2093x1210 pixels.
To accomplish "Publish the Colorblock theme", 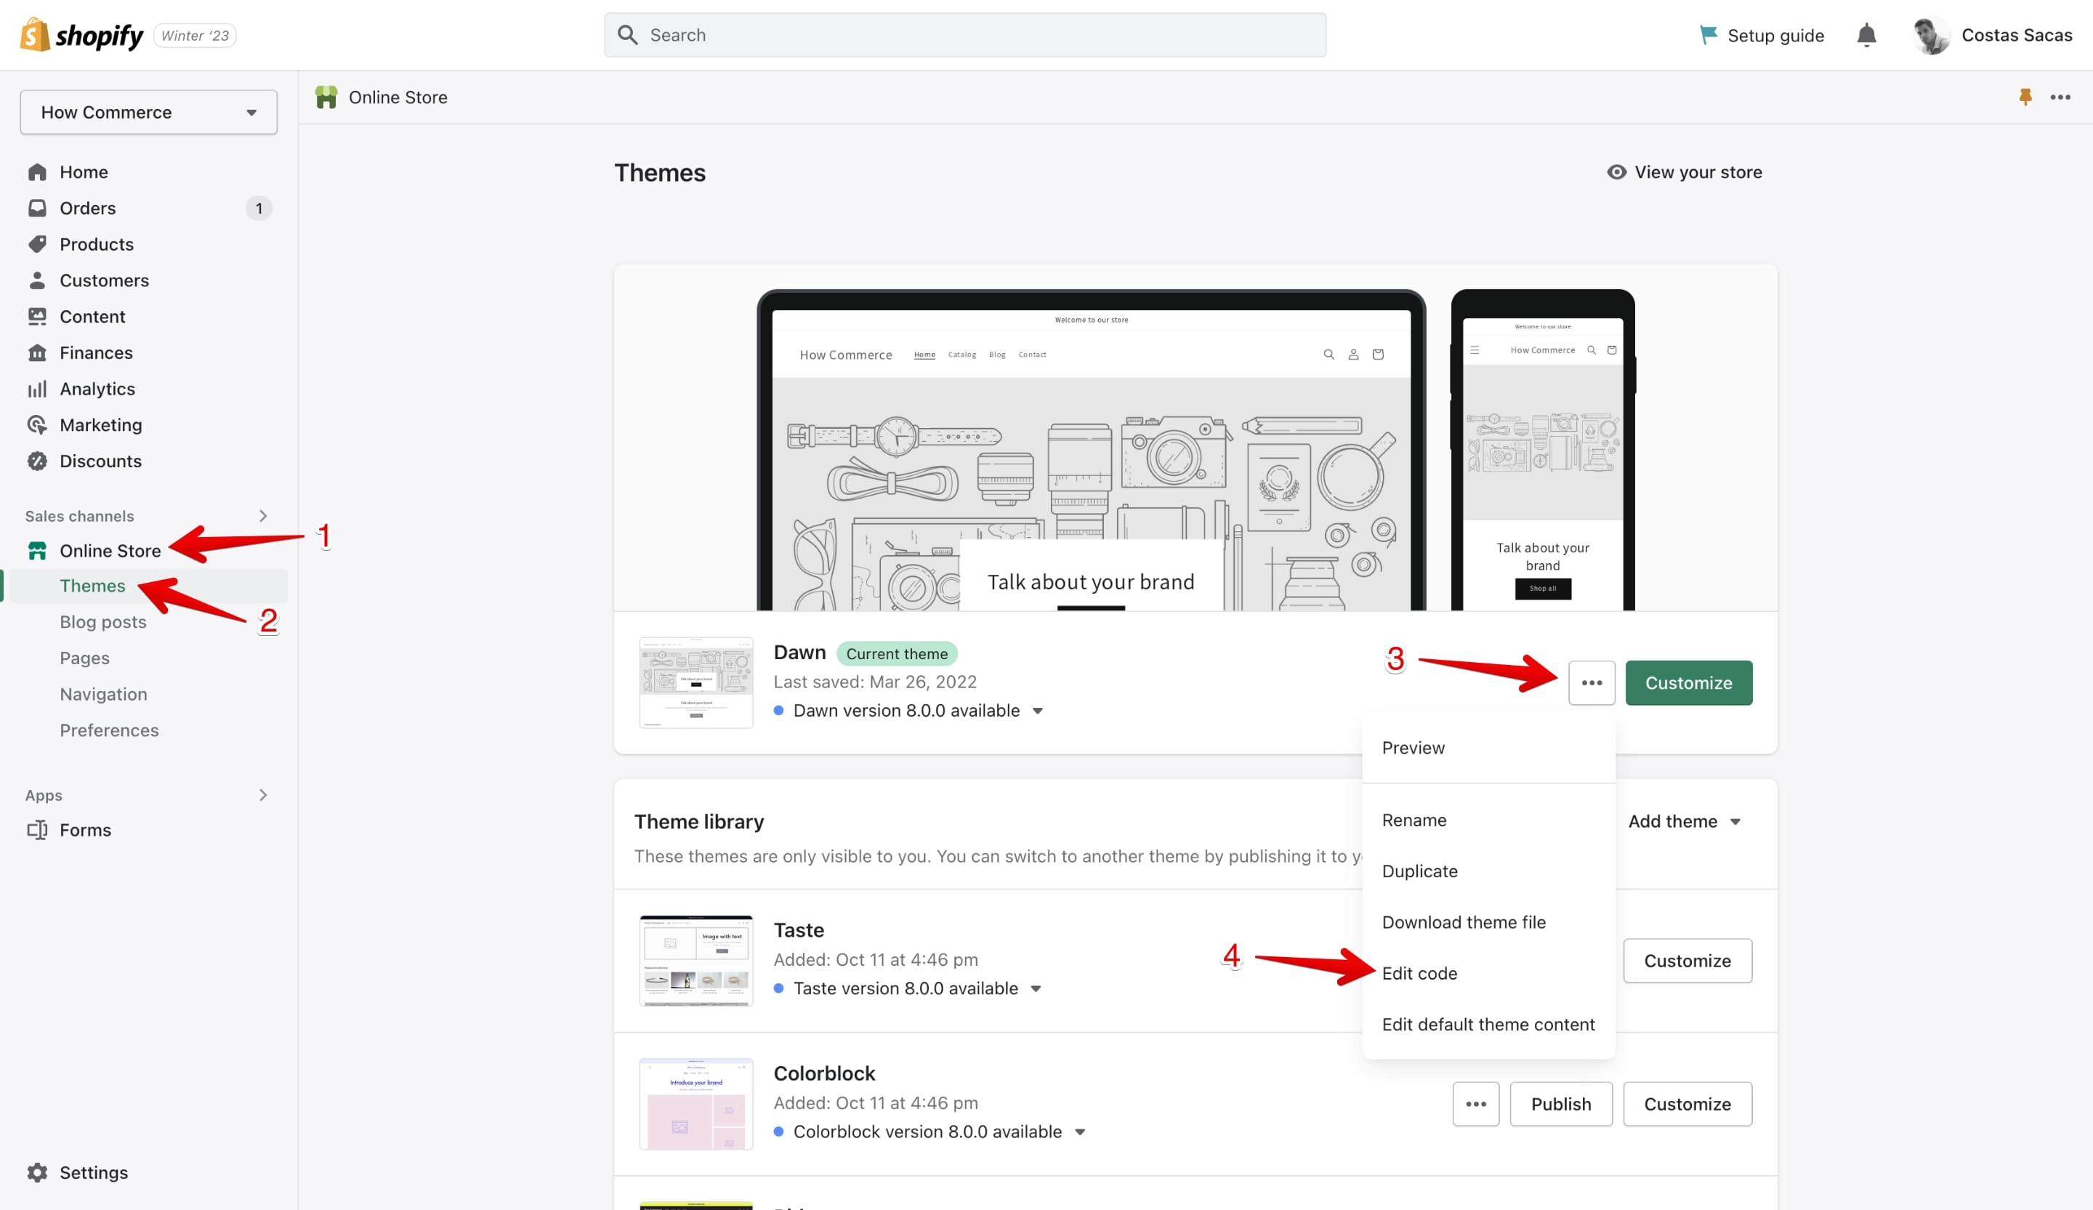I will click(1562, 1104).
